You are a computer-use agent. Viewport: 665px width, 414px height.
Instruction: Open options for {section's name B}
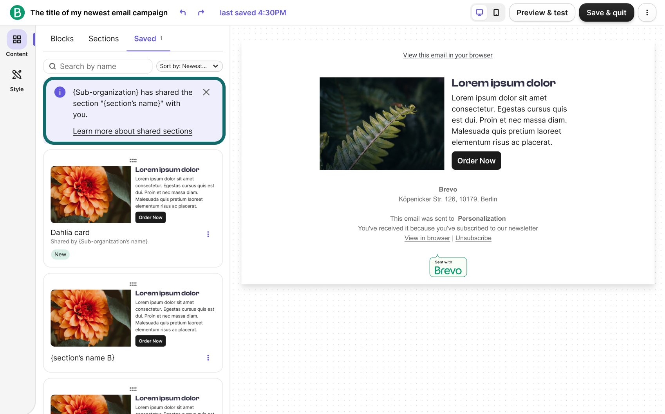208,358
